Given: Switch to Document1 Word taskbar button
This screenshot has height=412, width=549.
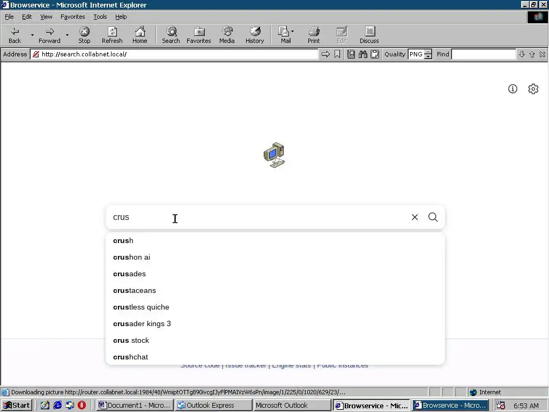Looking at the screenshot, I should 135,406.
